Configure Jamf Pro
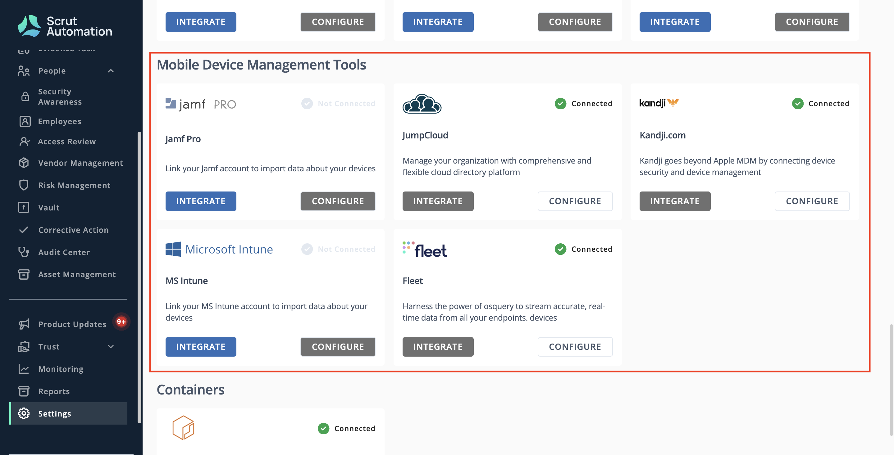894x455 pixels. (338, 201)
